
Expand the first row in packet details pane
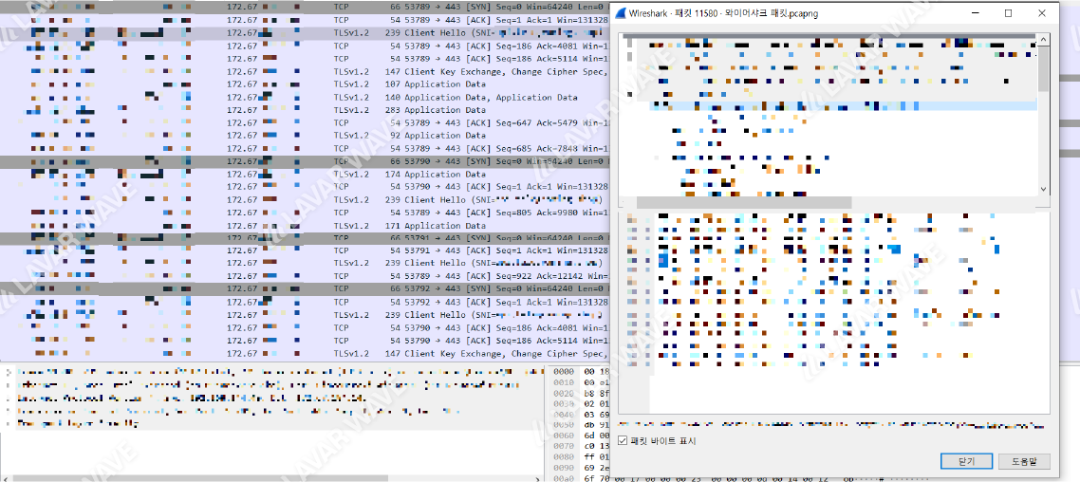coord(8,372)
